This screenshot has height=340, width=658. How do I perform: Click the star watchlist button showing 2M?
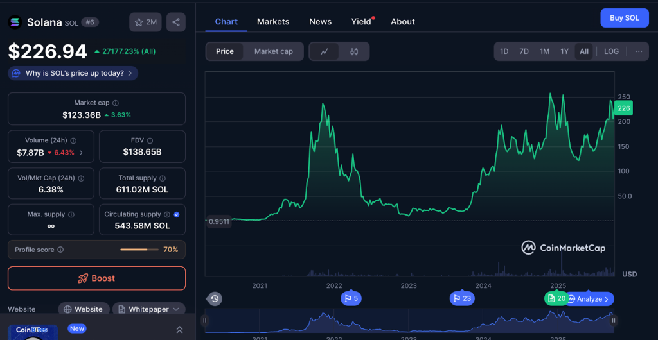(145, 22)
